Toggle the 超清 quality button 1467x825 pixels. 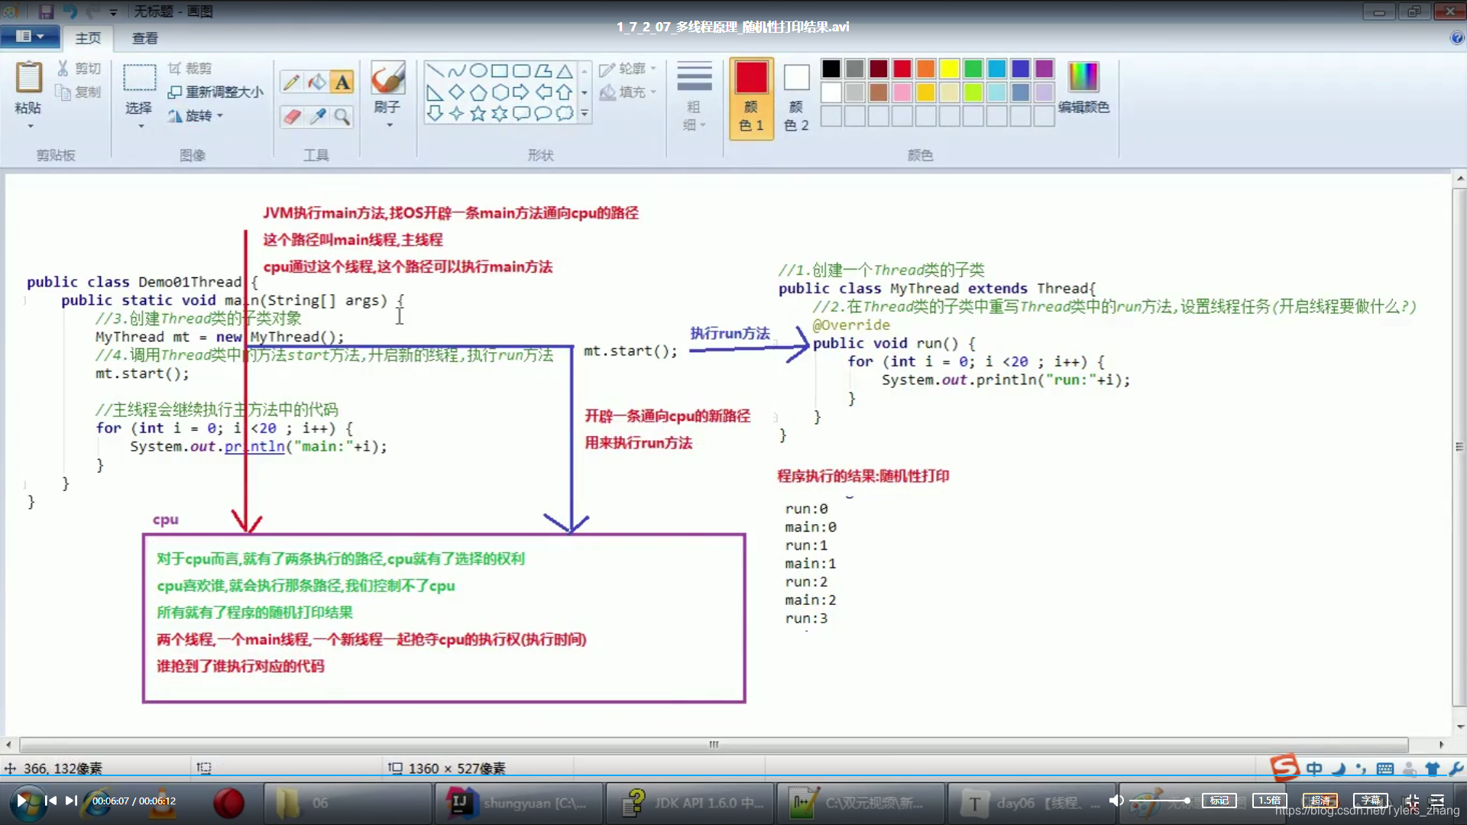coord(1320,801)
